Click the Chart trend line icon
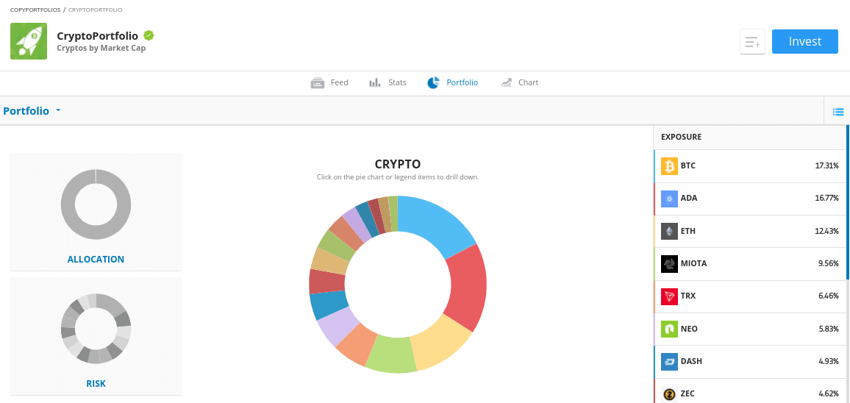The image size is (850, 403). click(x=507, y=82)
